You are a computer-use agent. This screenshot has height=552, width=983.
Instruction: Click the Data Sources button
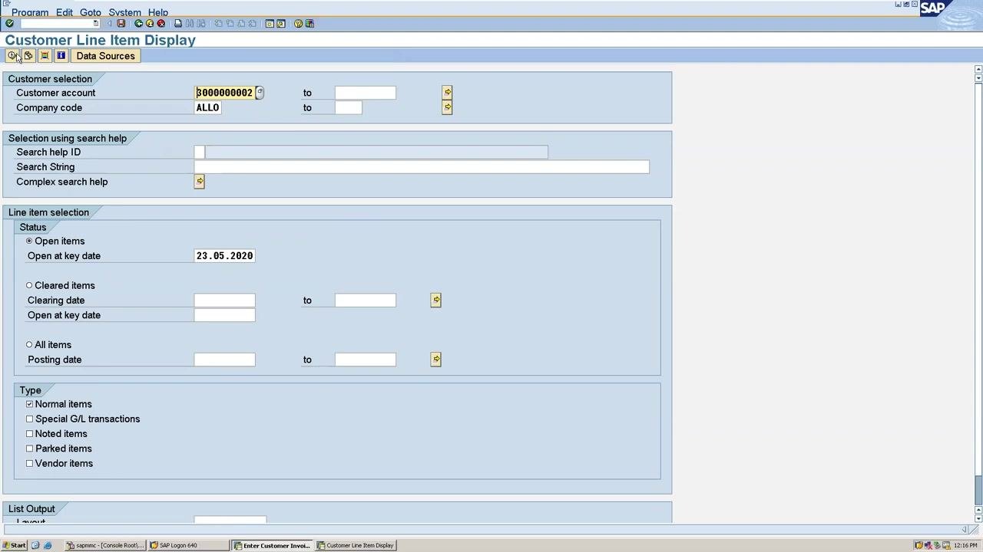(x=105, y=56)
